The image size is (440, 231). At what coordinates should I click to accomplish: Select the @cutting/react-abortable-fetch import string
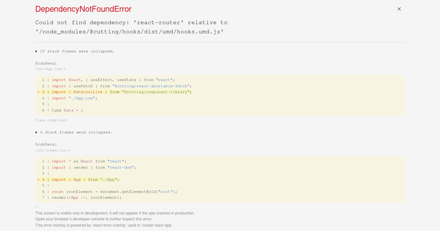151,86
